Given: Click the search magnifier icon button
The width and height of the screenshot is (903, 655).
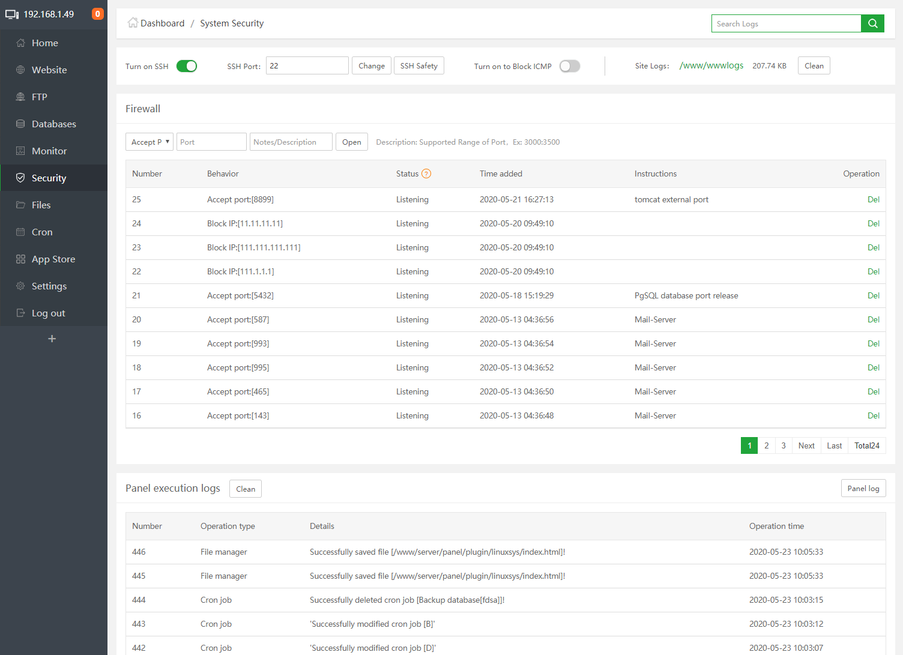Looking at the screenshot, I should (872, 23).
